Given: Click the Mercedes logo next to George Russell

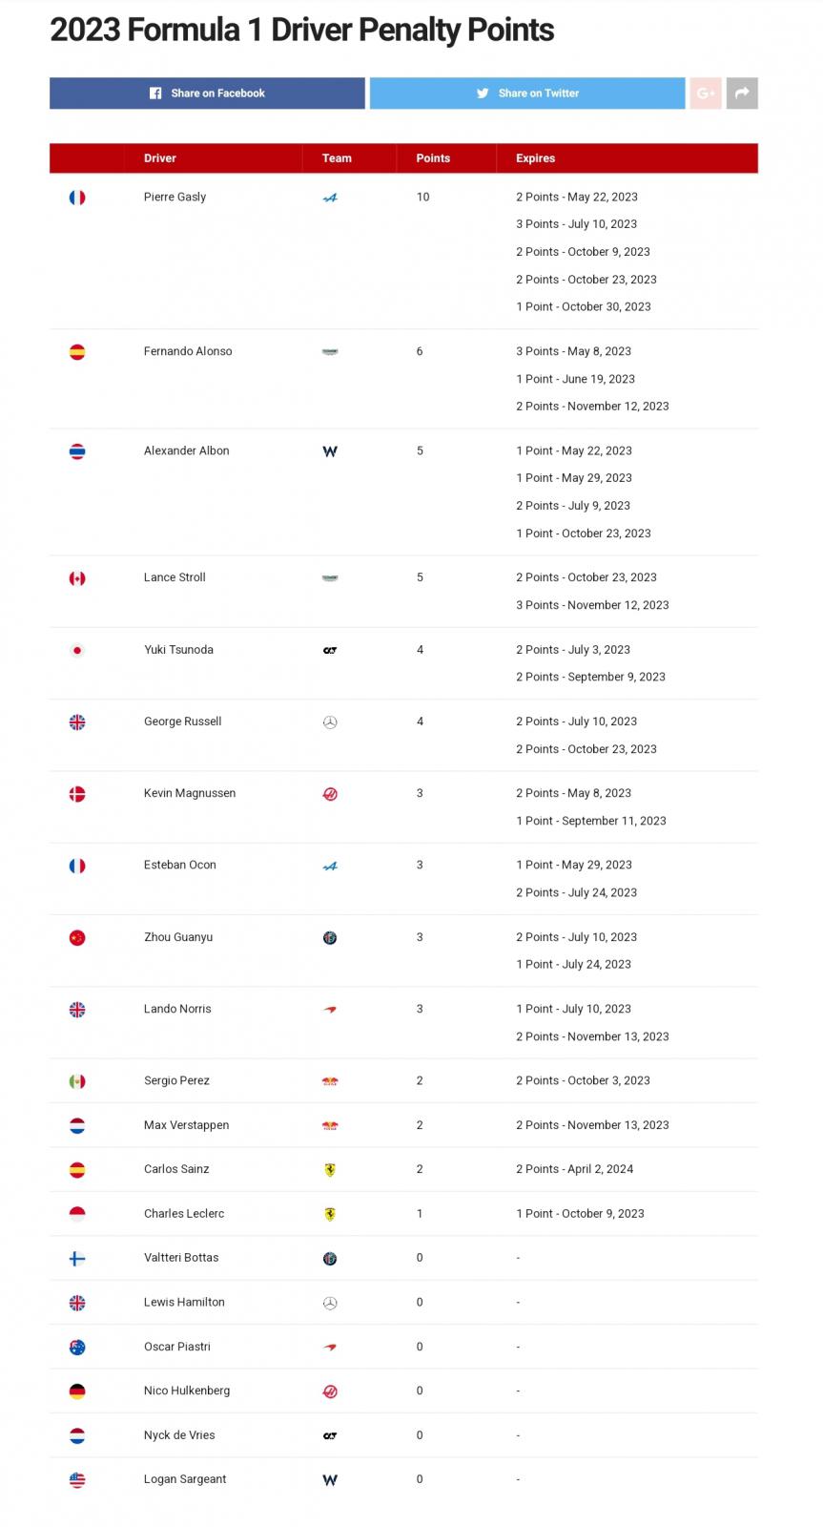Looking at the screenshot, I should pyautogui.click(x=330, y=722).
